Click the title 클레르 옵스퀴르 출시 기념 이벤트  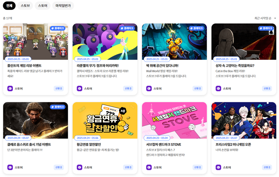point(29,145)
